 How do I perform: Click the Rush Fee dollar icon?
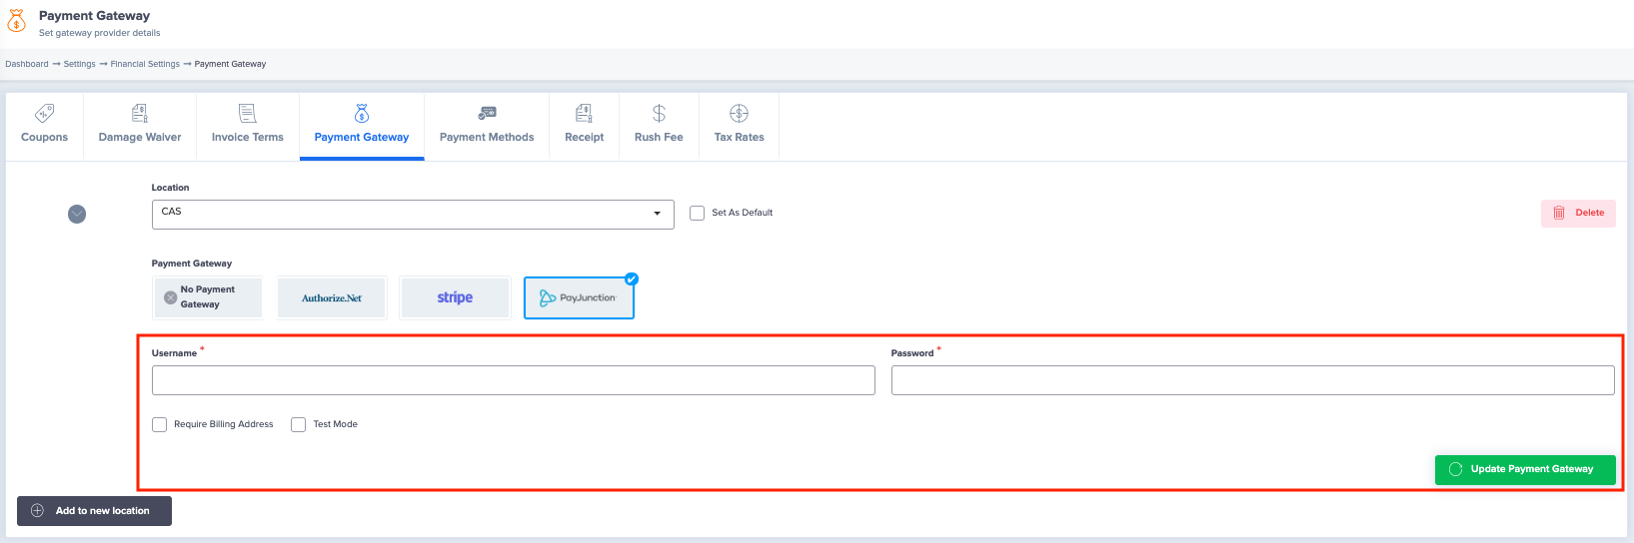659,113
